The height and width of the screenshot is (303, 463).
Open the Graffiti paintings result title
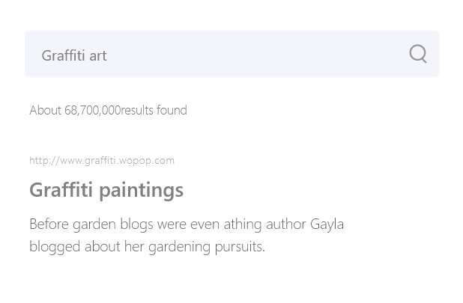pos(106,191)
